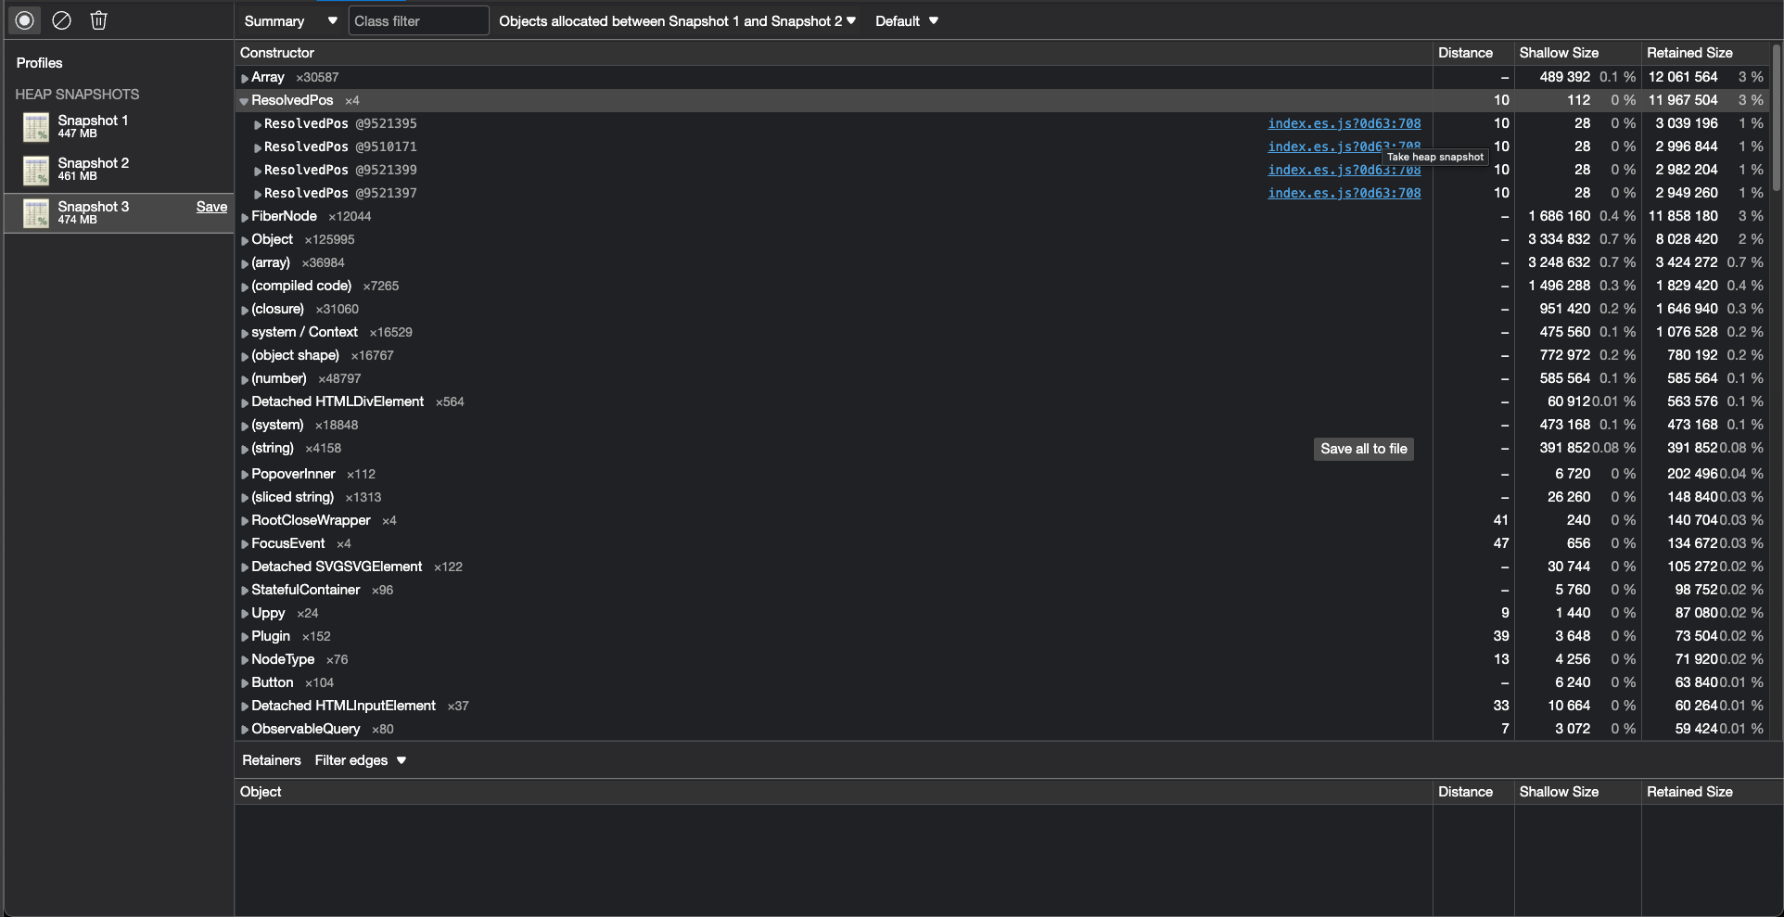Open the index.es.js link for ResolvedPos @9521395
Viewport: 1784px width, 917px height.
1344,122
